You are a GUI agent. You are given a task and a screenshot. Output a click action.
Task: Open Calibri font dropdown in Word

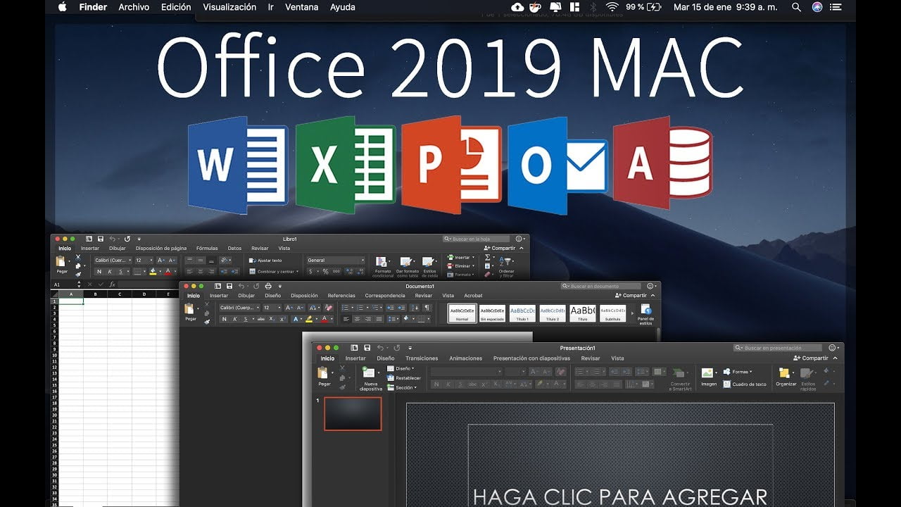(239, 308)
